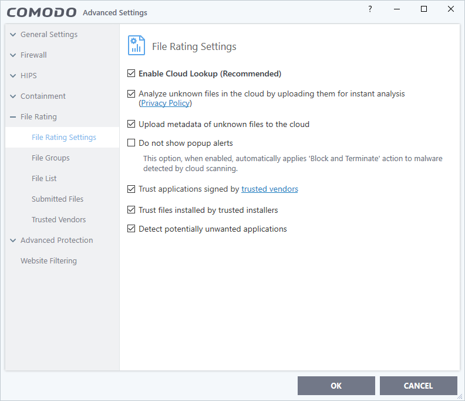
Task: Select the Advanced Protection label
Action: pos(56,240)
